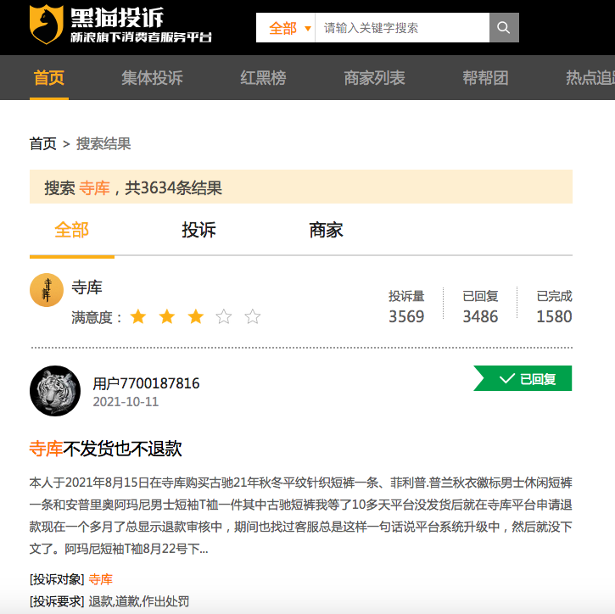Switch to the 投诉 results tab
This screenshot has height=614, width=615.
(x=198, y=230)
